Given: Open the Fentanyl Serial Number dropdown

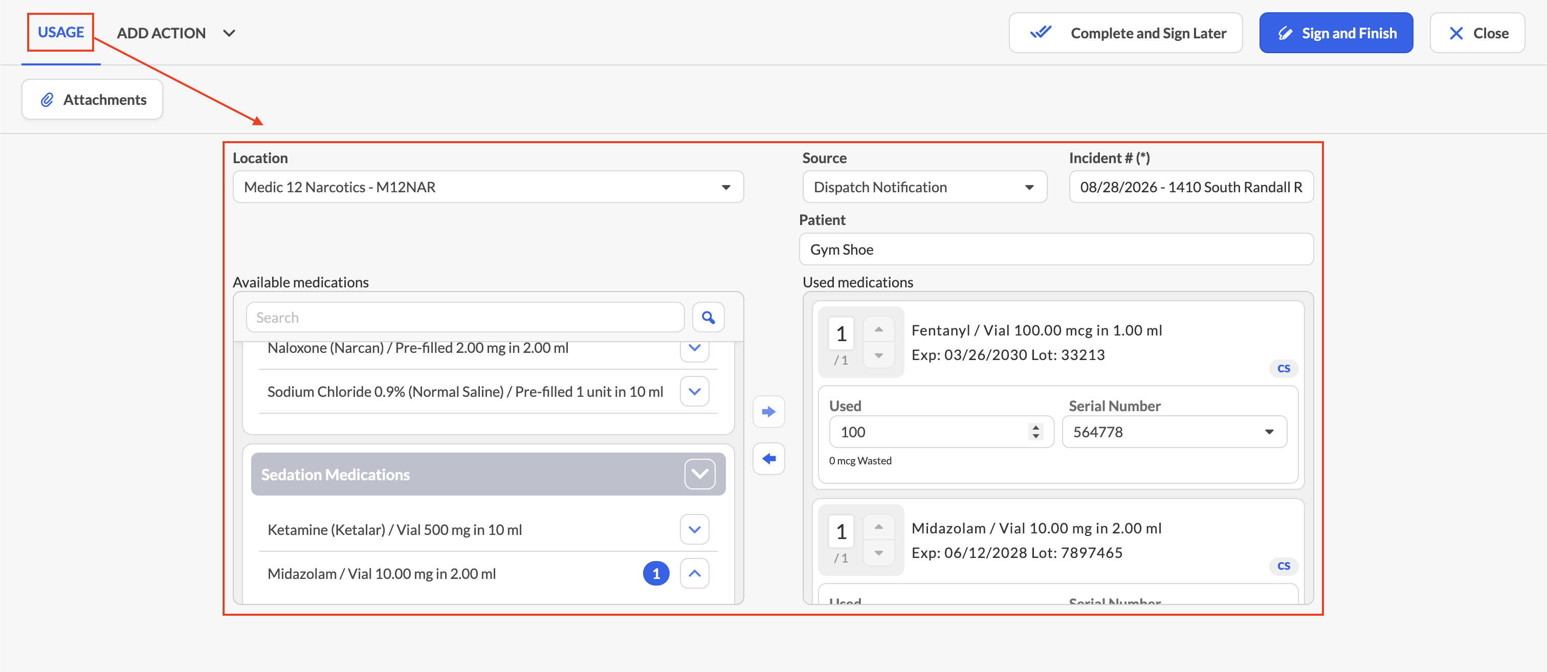Looking at the screenshot, I should pos(1174,432).
